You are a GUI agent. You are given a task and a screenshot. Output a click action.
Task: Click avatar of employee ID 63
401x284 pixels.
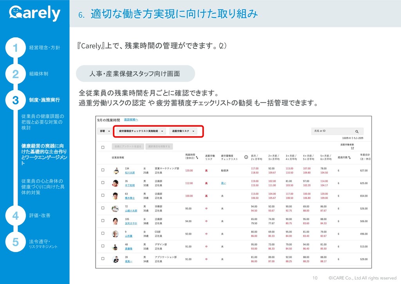(116, 196)
